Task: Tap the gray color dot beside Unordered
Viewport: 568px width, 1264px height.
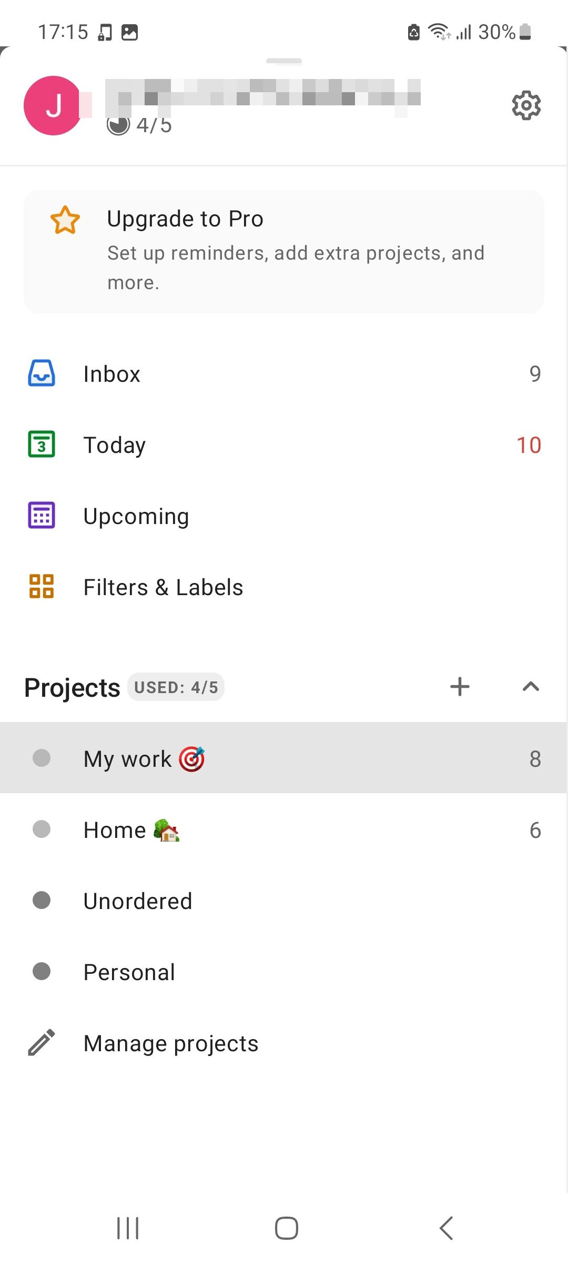Action: 42,900
